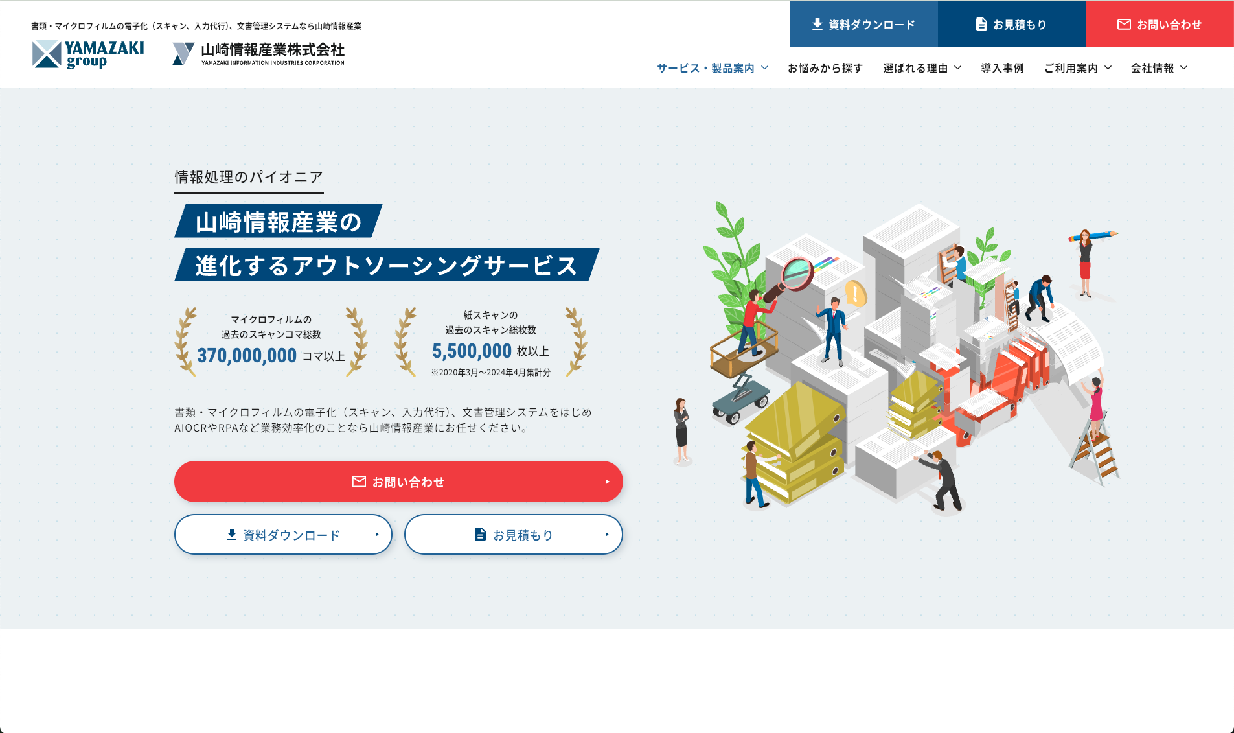
Task: Click the ※2020年3月〜2024年4月集計分 note
Action: [491, 373]
